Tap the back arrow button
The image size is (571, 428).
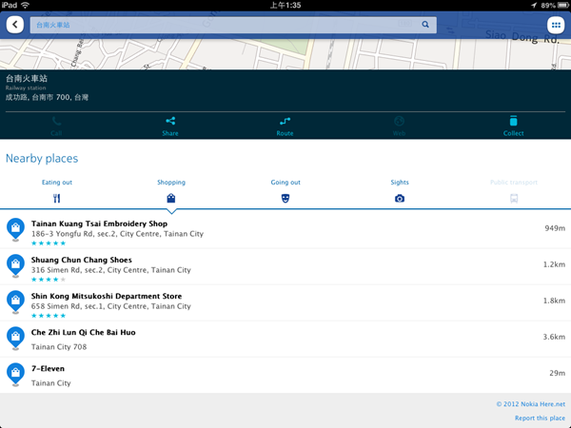[15, 25]
